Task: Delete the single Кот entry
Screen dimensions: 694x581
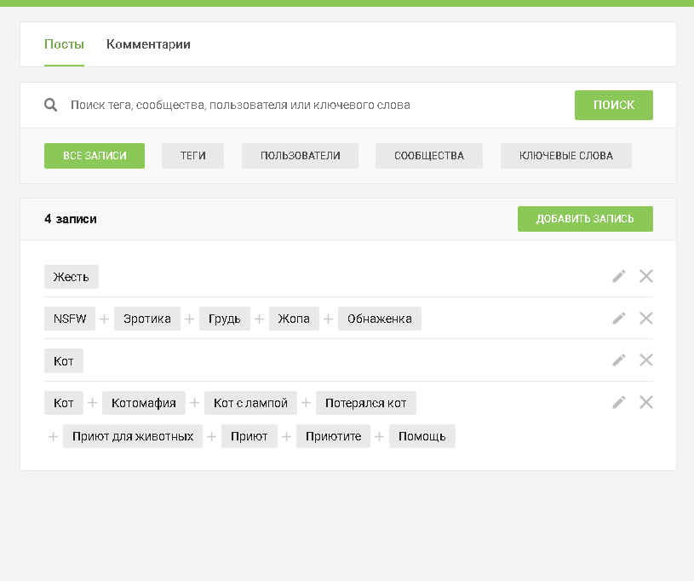Action: [x=646, y=360]
